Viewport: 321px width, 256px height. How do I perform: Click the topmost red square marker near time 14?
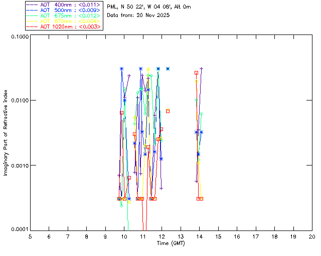point(197,72)
